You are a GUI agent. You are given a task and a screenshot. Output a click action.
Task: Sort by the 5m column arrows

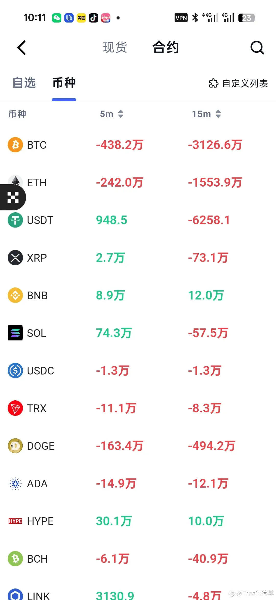click(121, 114)
